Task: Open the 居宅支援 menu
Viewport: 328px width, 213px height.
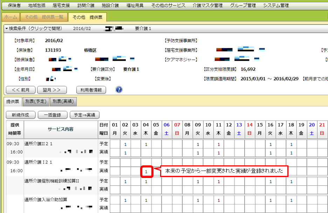Action: click(61, 5)
